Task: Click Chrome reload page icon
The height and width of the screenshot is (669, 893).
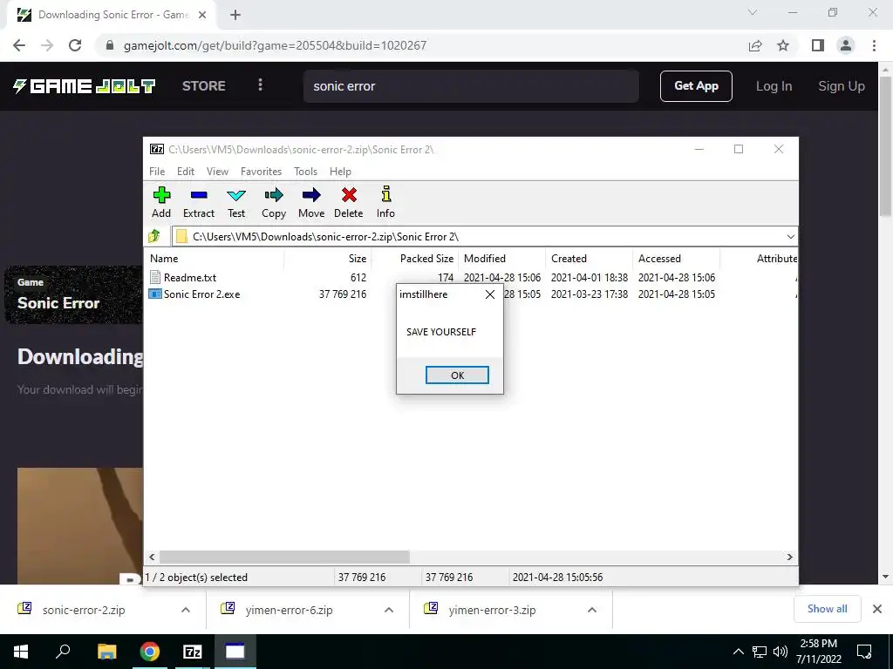Action: tap(75, 45)
